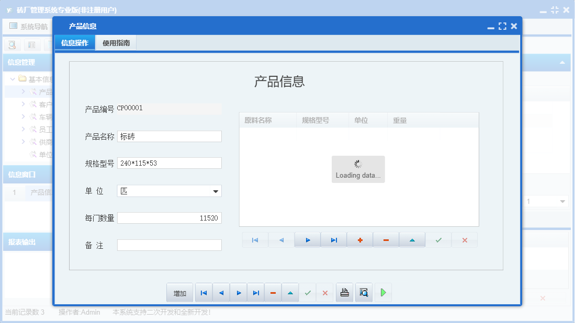Select the 信息操作 tab
575x323 pixels.
[75, 43]
